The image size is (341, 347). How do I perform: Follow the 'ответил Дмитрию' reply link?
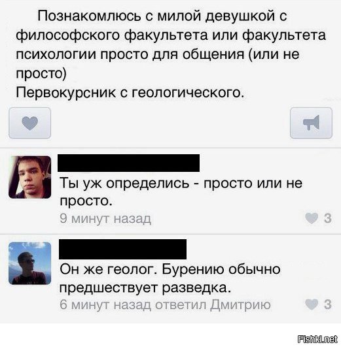point(213,305)
